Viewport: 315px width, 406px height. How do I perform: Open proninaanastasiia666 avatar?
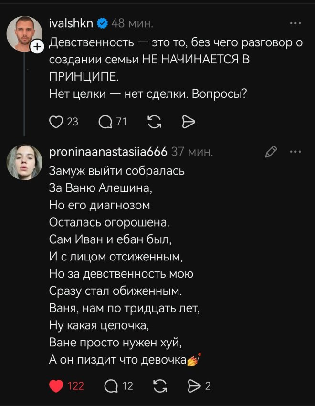pos(24,162)
